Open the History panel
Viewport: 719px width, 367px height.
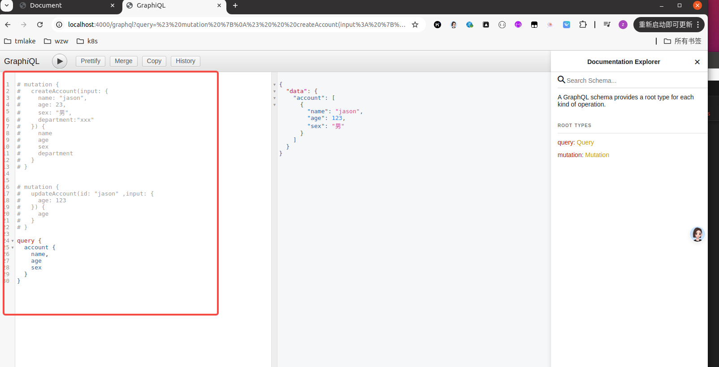185,61
